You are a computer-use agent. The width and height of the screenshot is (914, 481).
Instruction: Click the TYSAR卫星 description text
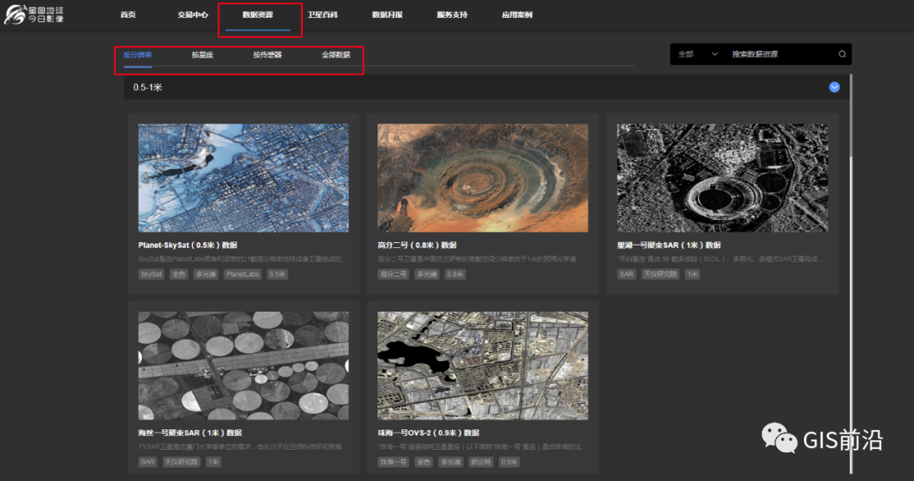click(243, 446)
